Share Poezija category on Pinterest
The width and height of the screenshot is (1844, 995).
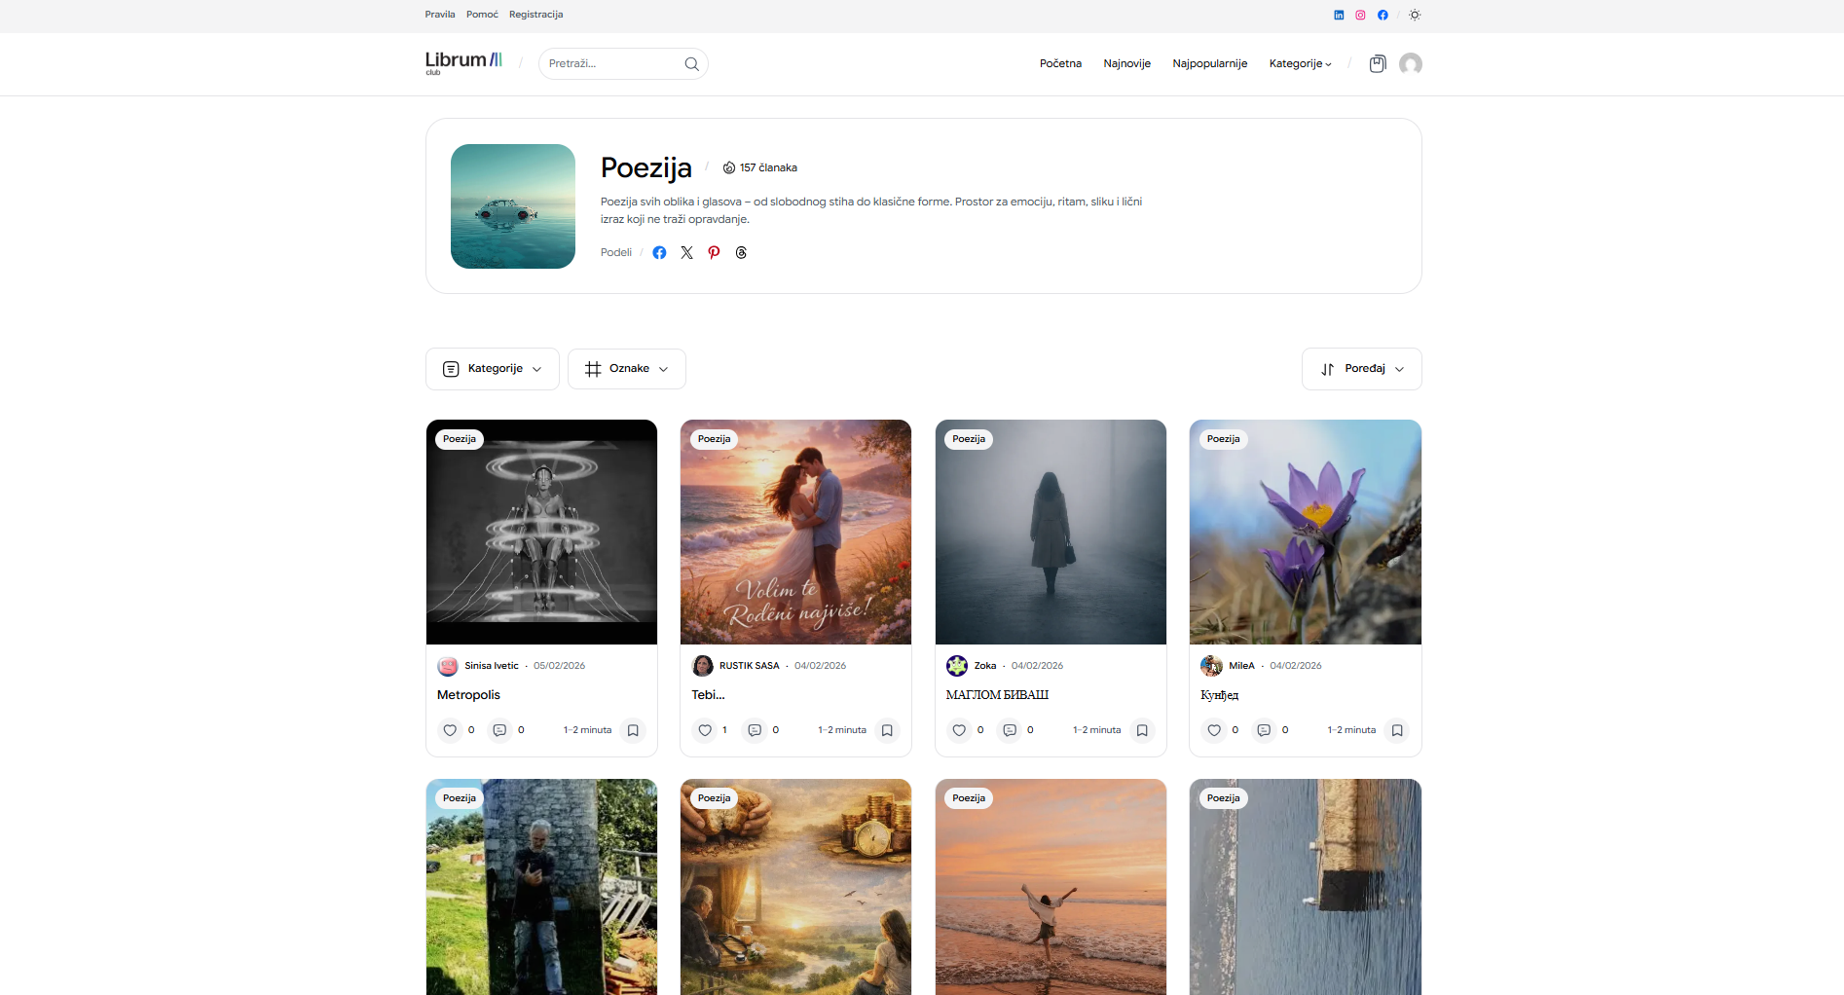[714, 253]
